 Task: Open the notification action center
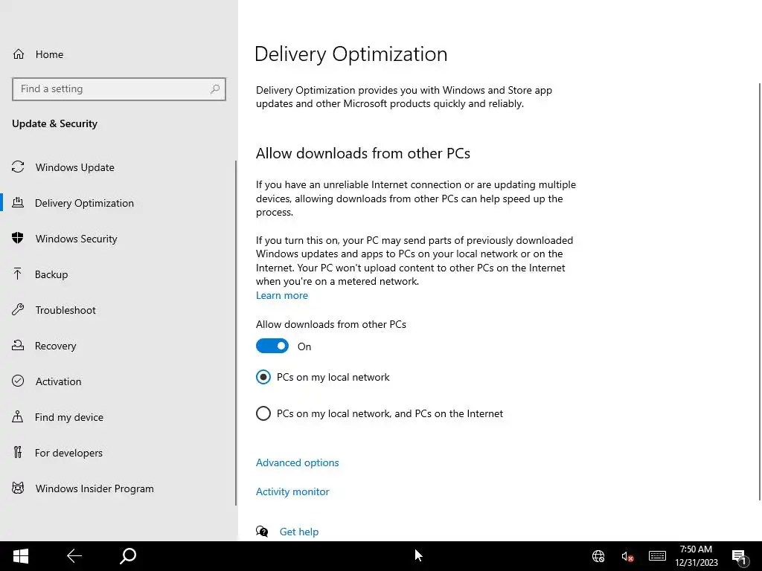pos(740,557)
